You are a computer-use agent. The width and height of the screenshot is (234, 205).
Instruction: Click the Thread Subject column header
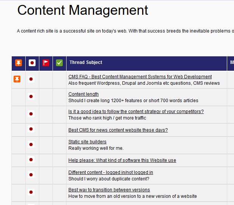[86, 62]
